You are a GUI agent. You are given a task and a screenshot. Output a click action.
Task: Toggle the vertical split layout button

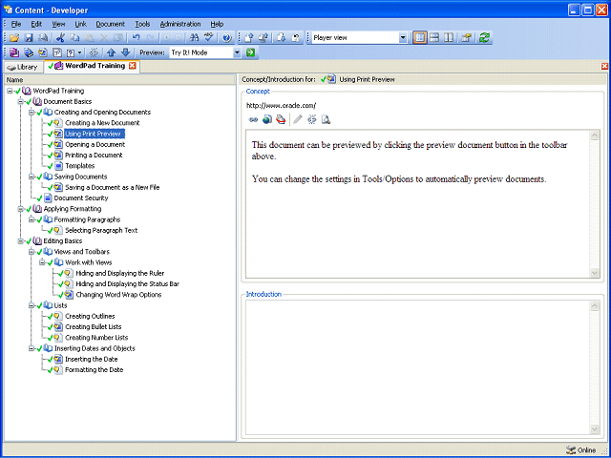(449, 38)
